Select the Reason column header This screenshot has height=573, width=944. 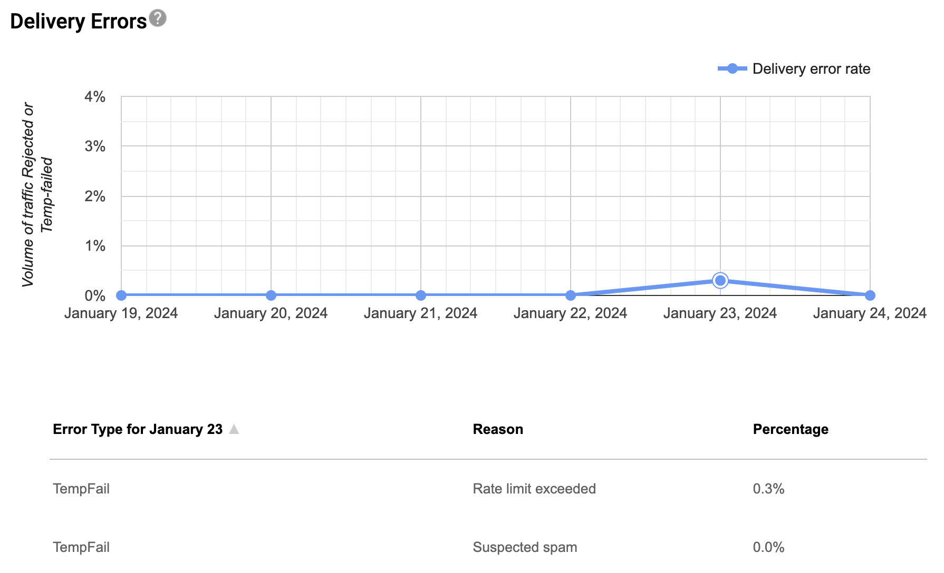[x=497, y=429]
